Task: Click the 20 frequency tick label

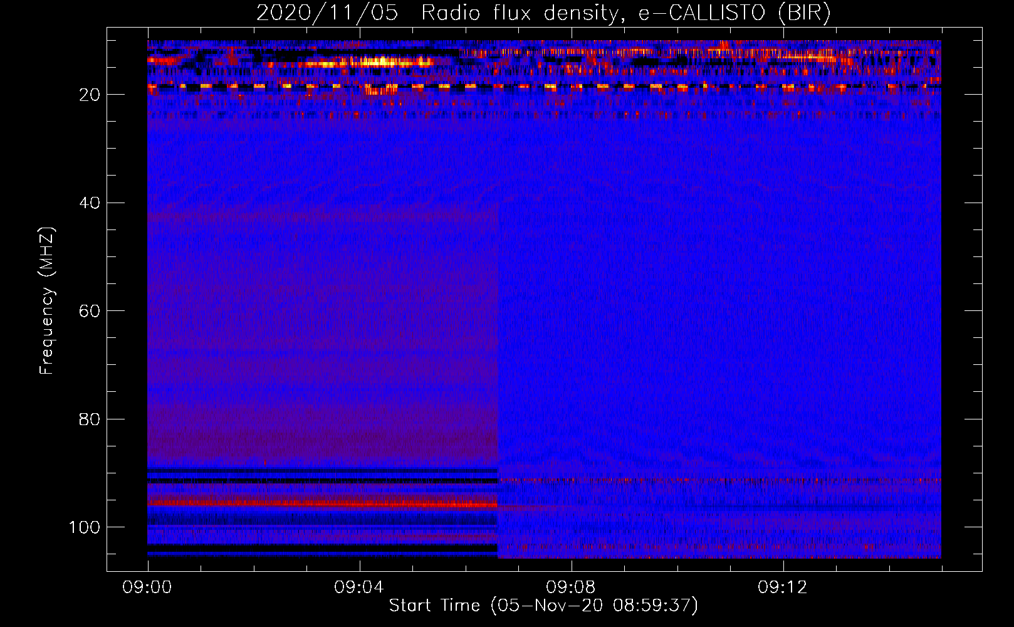Action: (x=90, y=95)
